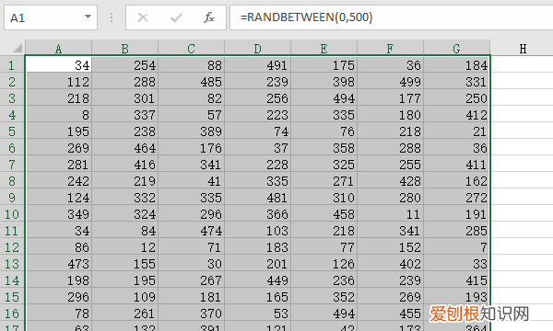This screenshot has width=553, height=331.
Task: Select row 1 header
Action: pos(12,65)
